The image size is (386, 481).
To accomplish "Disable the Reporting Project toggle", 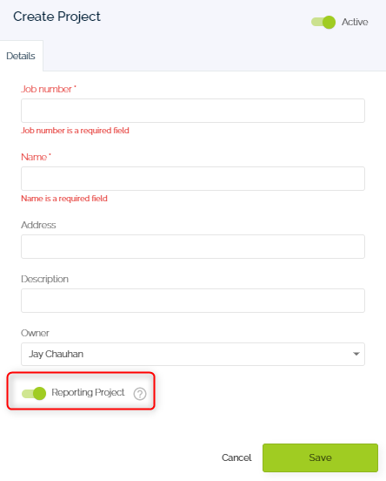I will (34, 393).
